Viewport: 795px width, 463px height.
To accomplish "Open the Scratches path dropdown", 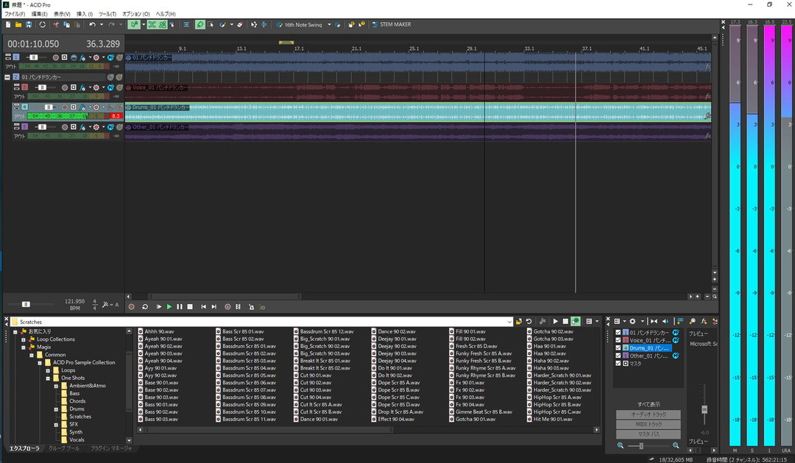I will click(509, 322).
